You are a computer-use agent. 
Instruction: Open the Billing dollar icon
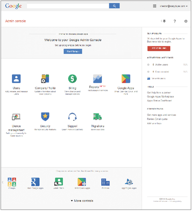pyautogui.click(x=73, y=79)
